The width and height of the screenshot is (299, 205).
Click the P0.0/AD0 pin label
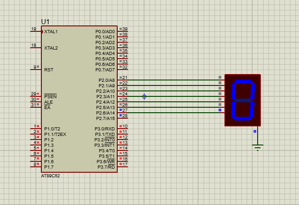[x=105, y=32]
